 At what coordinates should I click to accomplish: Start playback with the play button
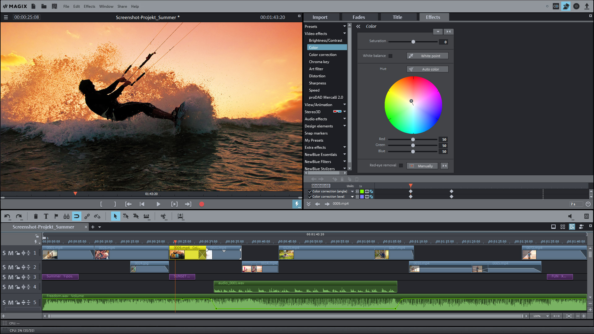pyautogui.click(x=158, y=204)
